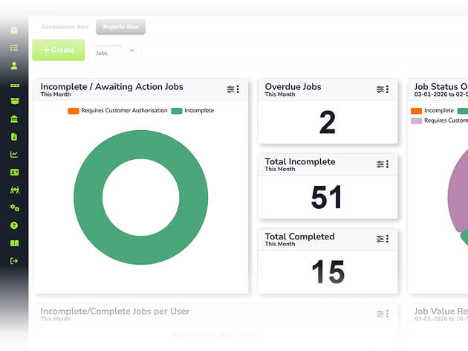Click the Incomplete legend label in the donut chart
468x351 pixels.
click(199, 111)
